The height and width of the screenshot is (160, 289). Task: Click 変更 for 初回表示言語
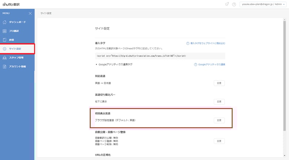coord(219,120)
